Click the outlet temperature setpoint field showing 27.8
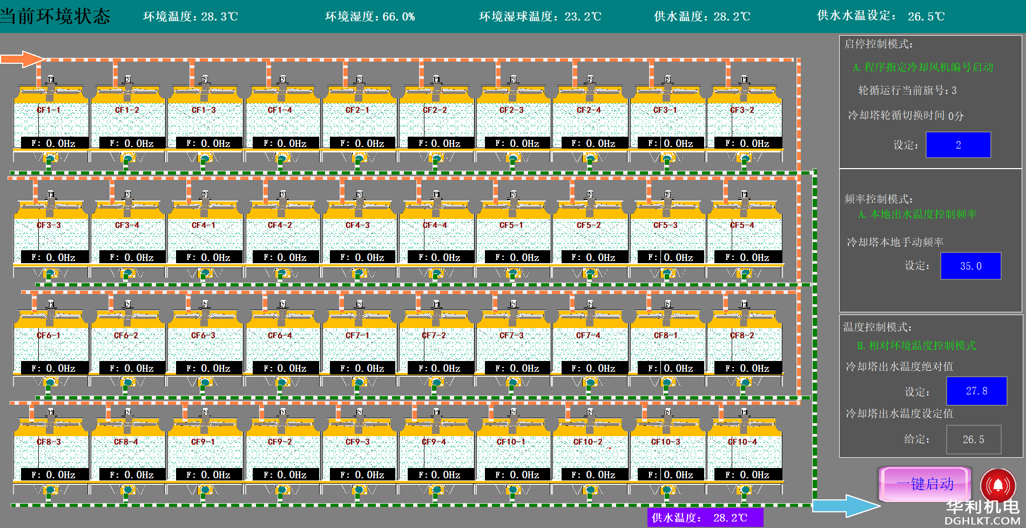The width and height of the screenshot is (1026, 528). coord(975,391)
